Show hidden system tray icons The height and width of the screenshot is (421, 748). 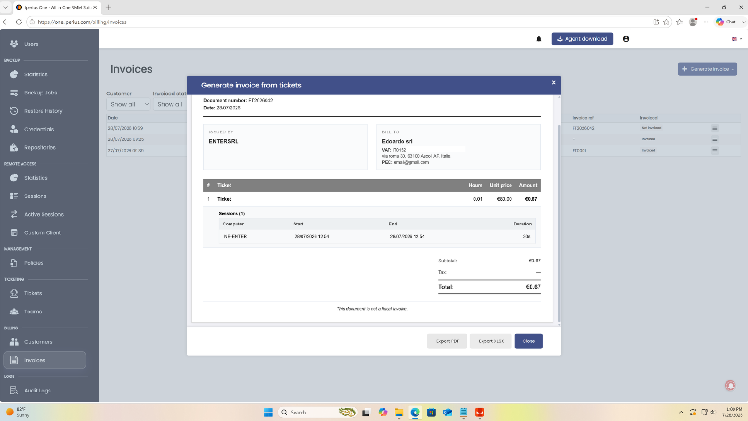click(x=681, y=412)
